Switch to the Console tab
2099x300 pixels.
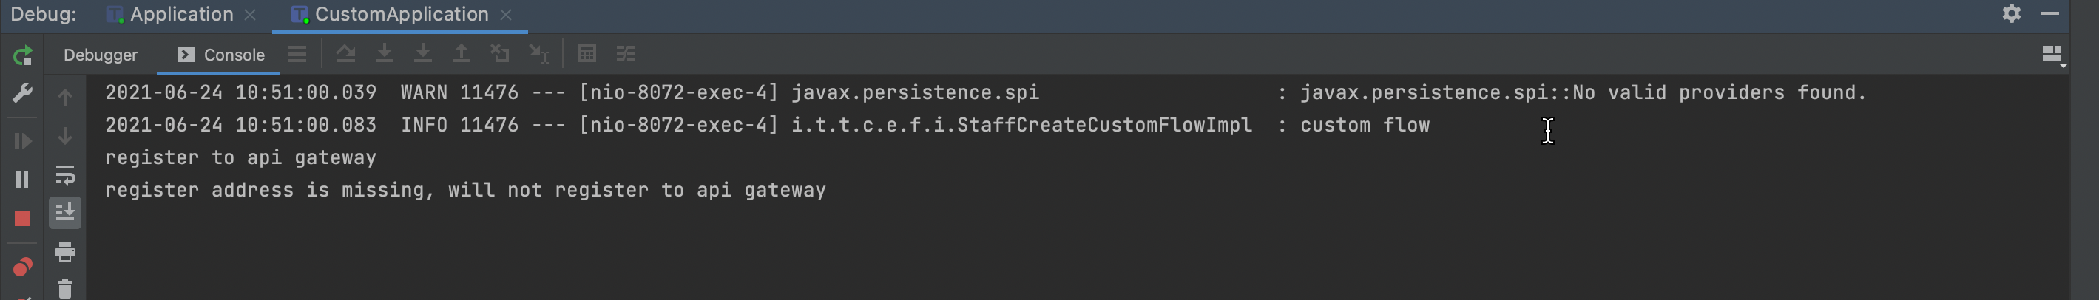pyautogui.click(x=222, y=55)
